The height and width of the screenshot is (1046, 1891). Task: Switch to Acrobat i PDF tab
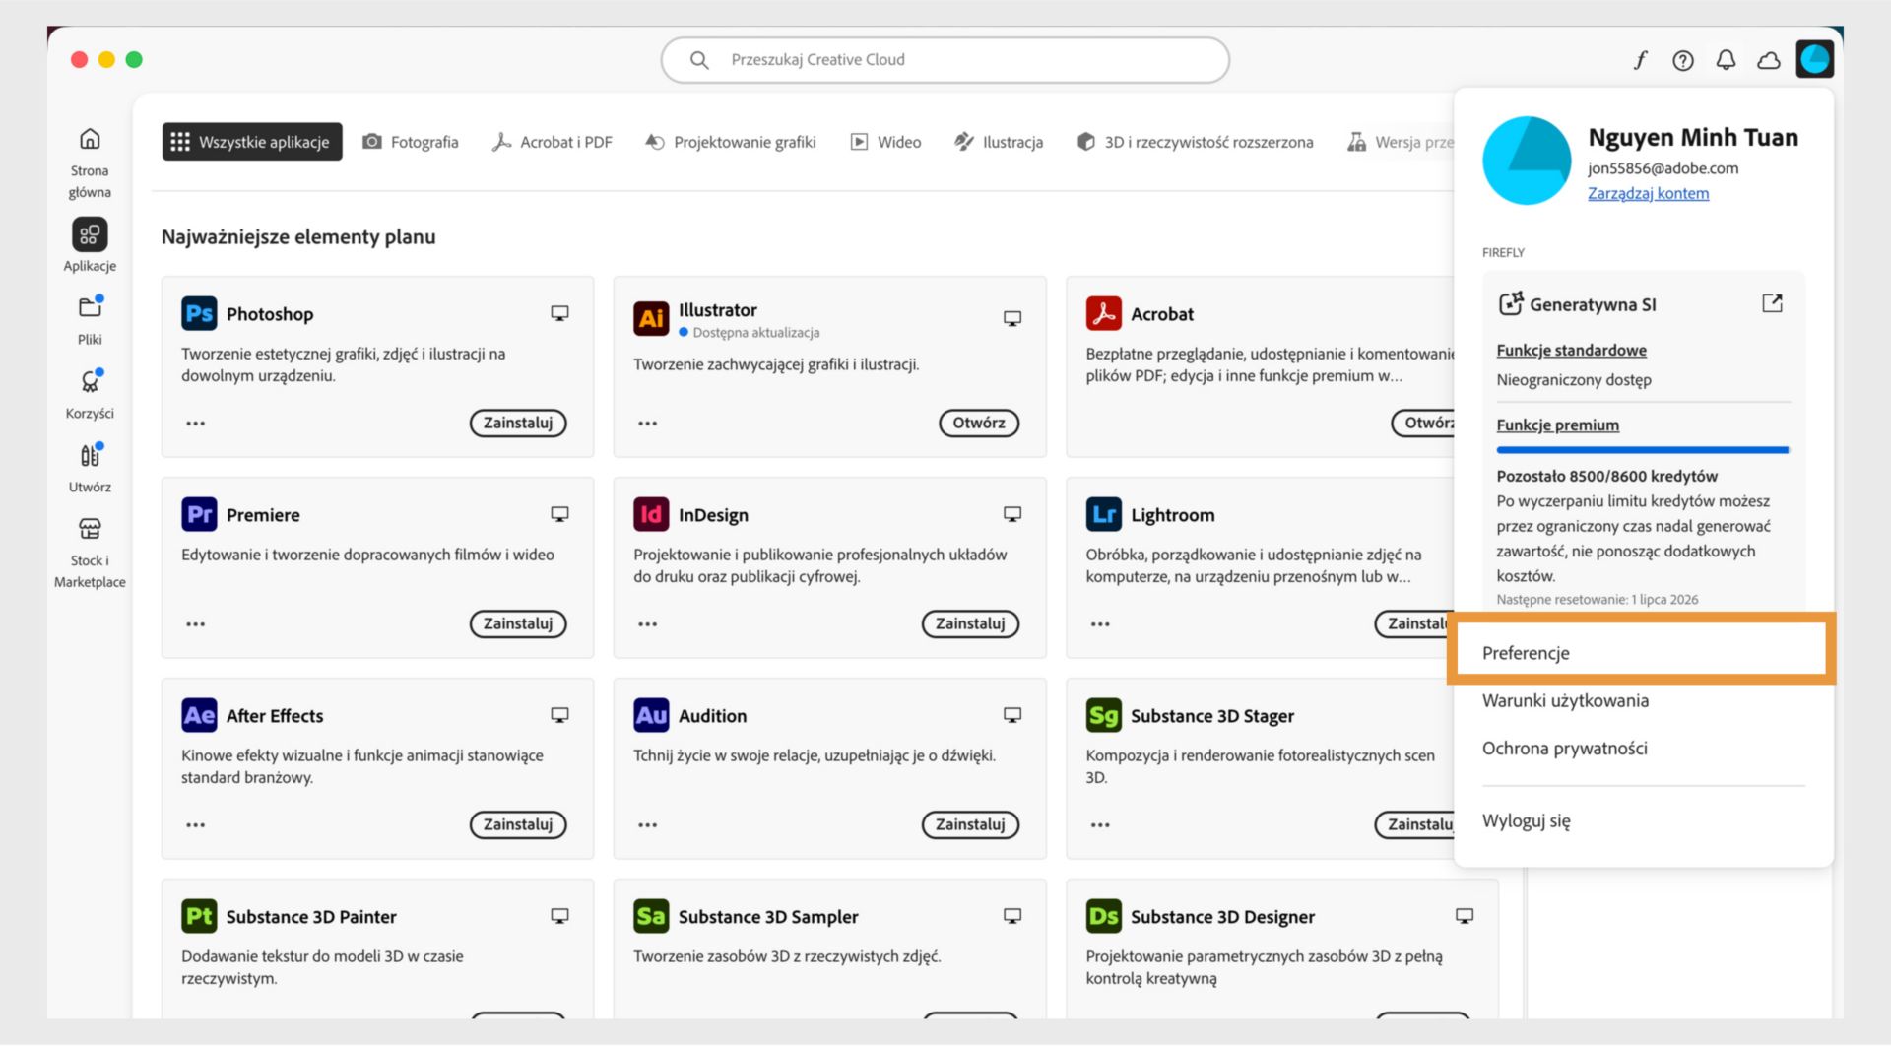[553, 142]
